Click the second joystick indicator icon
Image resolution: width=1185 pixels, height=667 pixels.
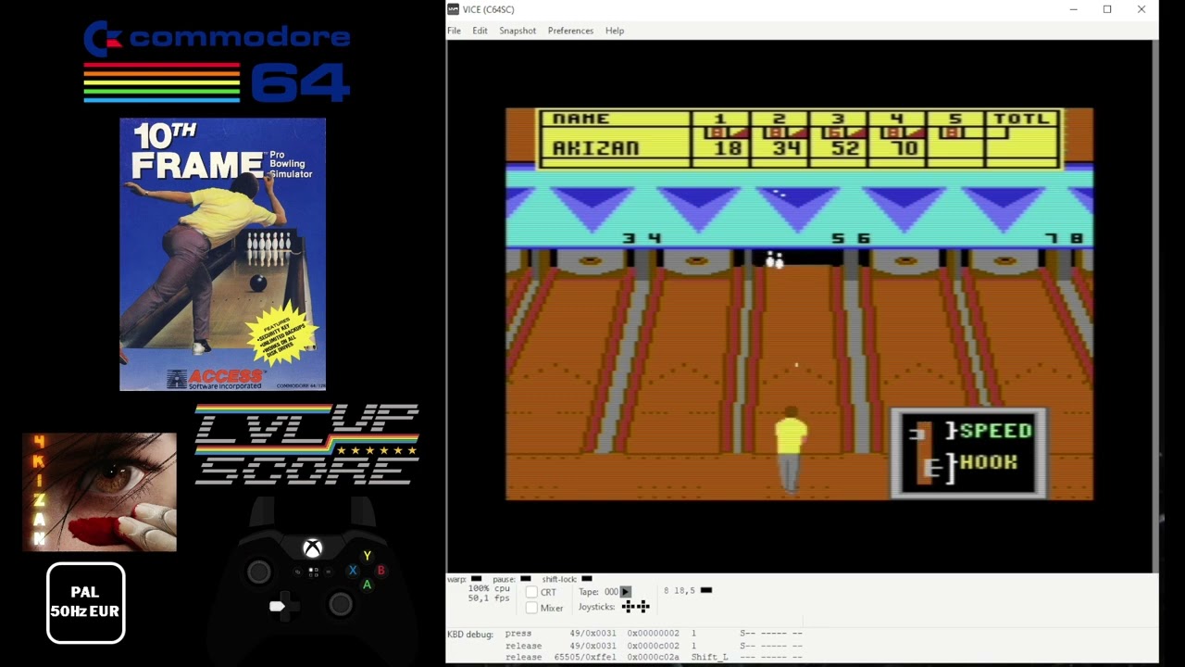tap(642, 607)
